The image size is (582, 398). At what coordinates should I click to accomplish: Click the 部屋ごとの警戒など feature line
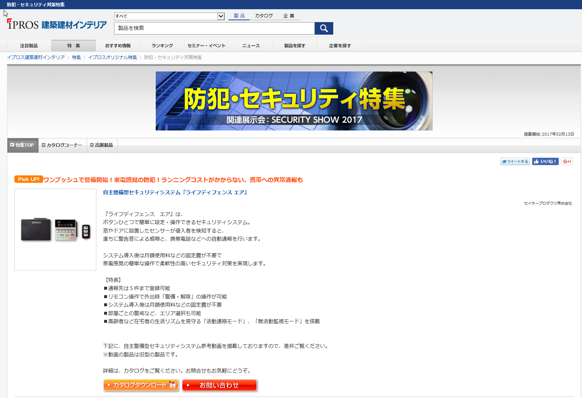152,313
